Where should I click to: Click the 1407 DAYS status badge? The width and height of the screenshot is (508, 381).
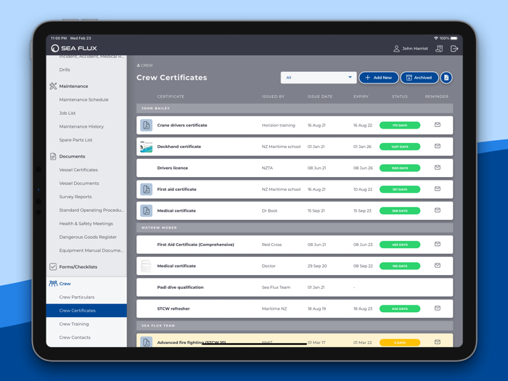pyautogui.click(x=400, y=147)
